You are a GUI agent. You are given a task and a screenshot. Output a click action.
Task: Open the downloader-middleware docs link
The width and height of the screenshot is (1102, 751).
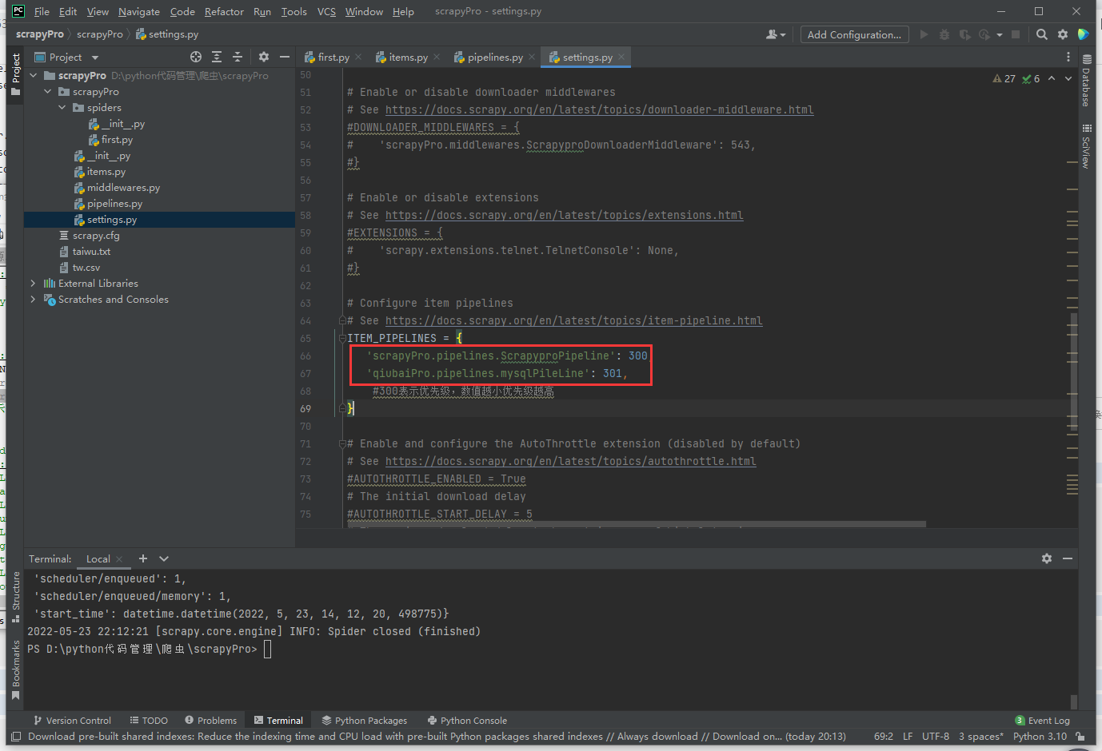point(599,110)
